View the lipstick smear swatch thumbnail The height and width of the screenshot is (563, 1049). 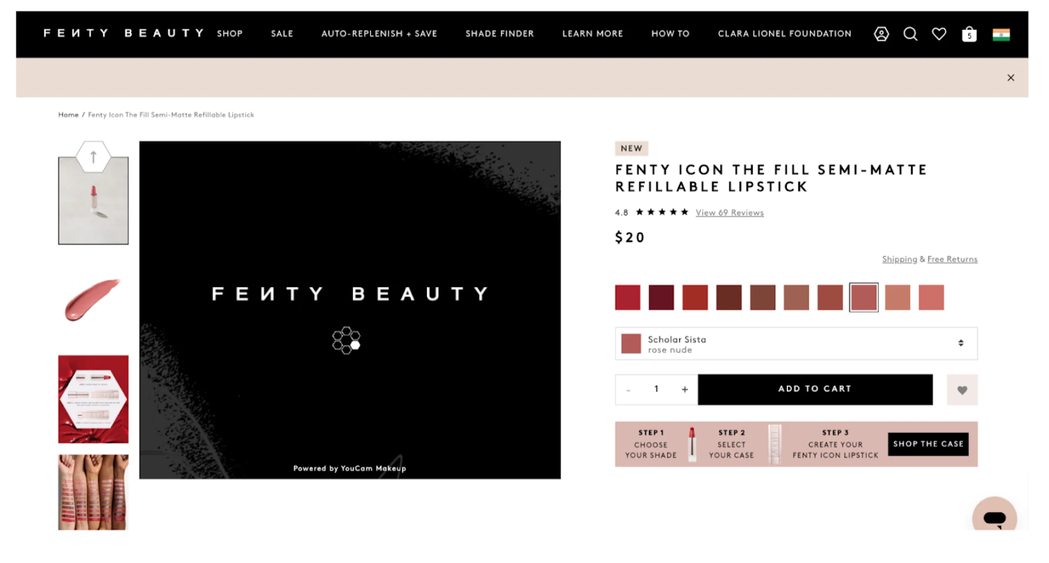point(93,300)
